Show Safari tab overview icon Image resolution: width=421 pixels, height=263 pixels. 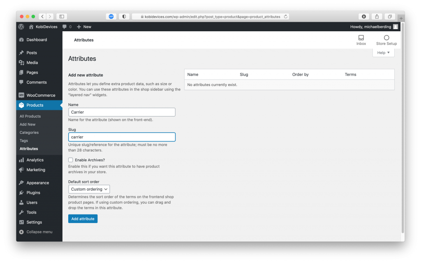tap(390, 17)
